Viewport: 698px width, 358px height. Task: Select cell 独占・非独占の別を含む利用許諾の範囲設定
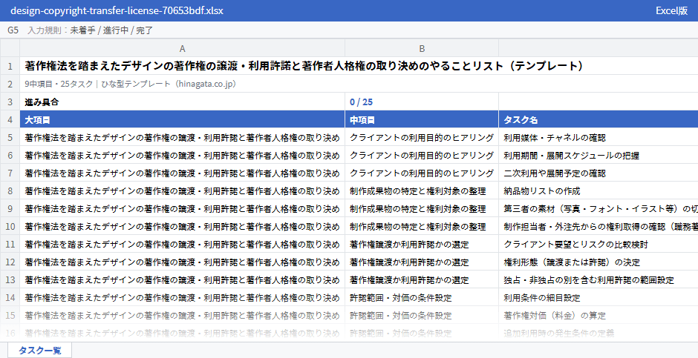[598, 280]
